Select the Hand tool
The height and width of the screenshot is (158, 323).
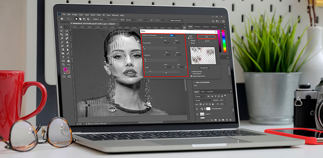click(x=68, y=61)
